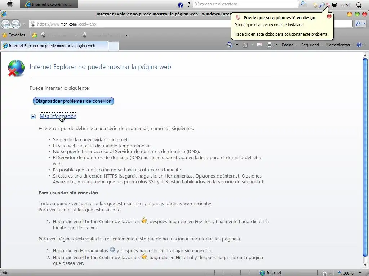
Task: Click the 'Listo' status text
Action: pyautogui.click(x=4, y=273)
